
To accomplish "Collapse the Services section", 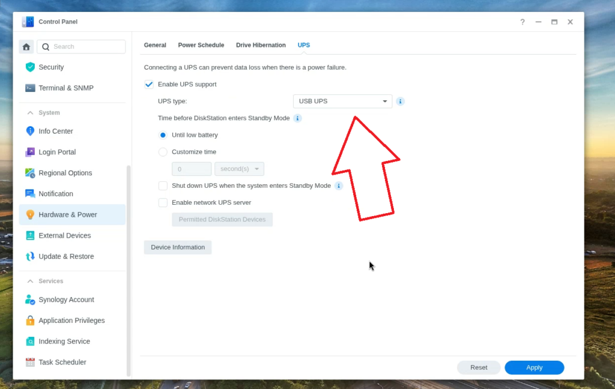I will click(30, 281).
